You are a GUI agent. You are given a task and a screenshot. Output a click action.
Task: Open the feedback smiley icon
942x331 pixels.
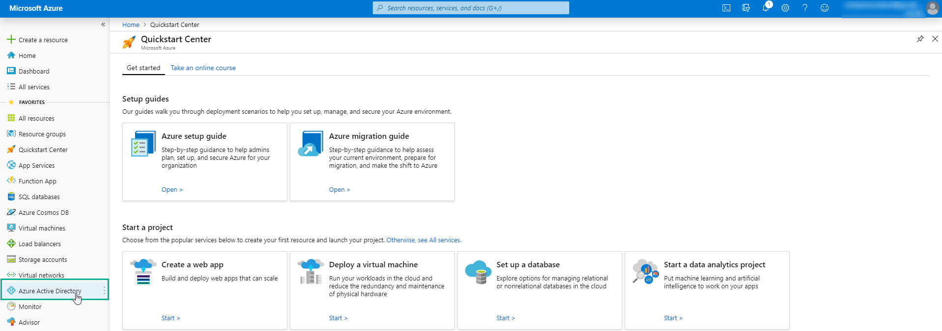pyautogui.click(x=825, y=8)
